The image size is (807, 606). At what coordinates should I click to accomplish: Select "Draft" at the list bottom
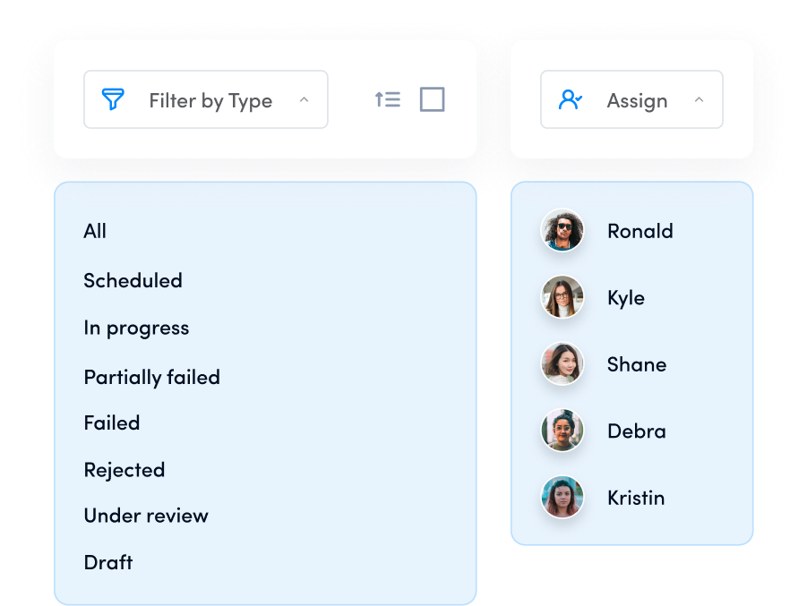(x=107, y=562)
